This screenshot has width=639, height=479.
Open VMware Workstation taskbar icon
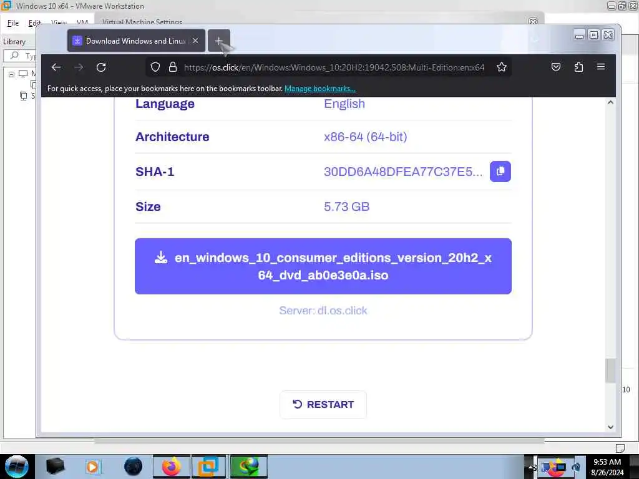[208, 467]
